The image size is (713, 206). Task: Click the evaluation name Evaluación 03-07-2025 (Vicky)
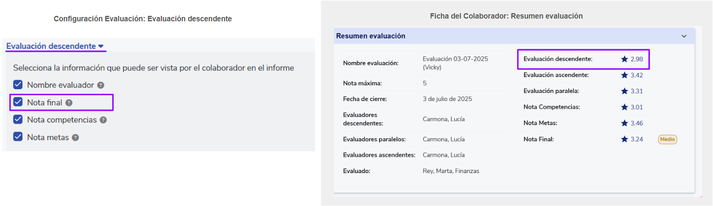(x=455, y=63)
